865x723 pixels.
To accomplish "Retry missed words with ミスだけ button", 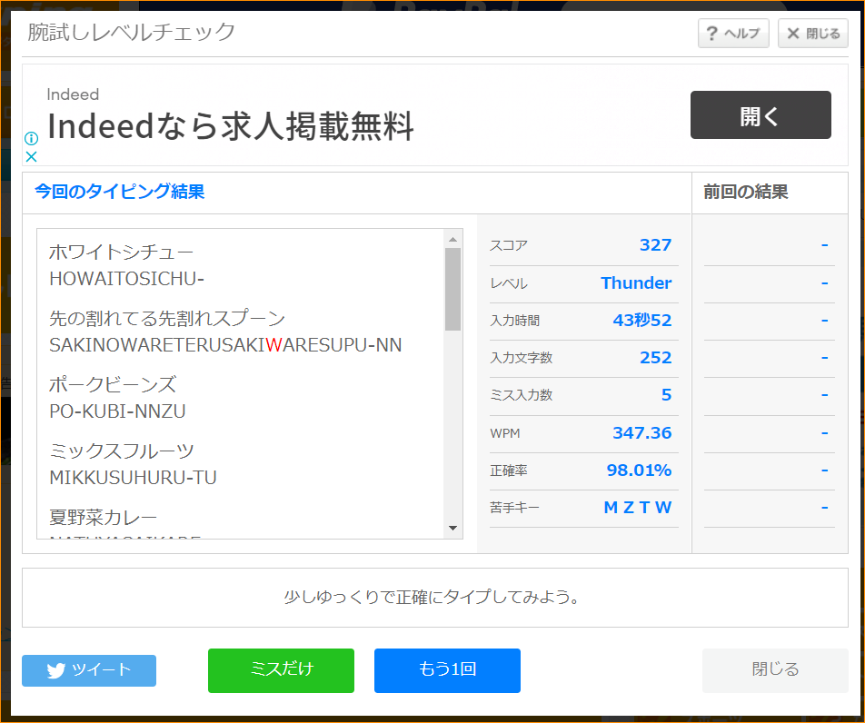I will [x=281, y=670].
